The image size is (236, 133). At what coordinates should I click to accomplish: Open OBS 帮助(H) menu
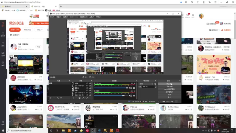99,17
